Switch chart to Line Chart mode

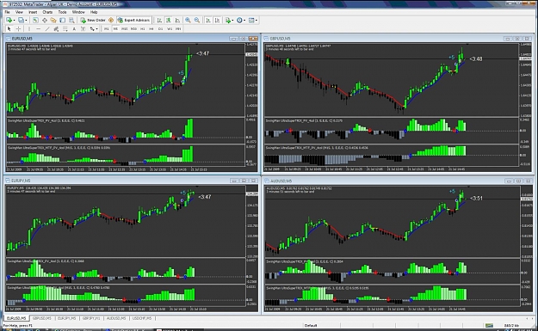tap(177, 21)
